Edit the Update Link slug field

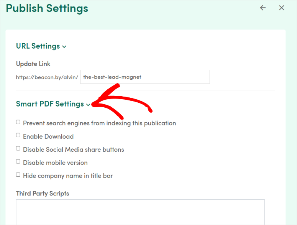tap(145, 77)
